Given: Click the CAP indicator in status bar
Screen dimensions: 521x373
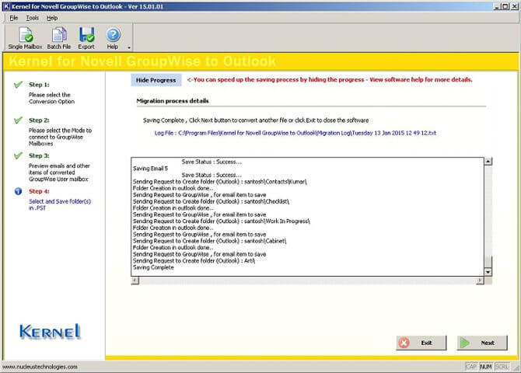Looking at the screenshot, I should coord(471,367).
